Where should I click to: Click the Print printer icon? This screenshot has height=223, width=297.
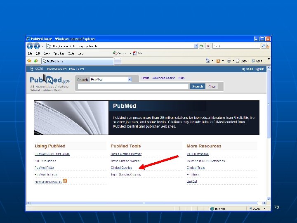coord(229,61)
